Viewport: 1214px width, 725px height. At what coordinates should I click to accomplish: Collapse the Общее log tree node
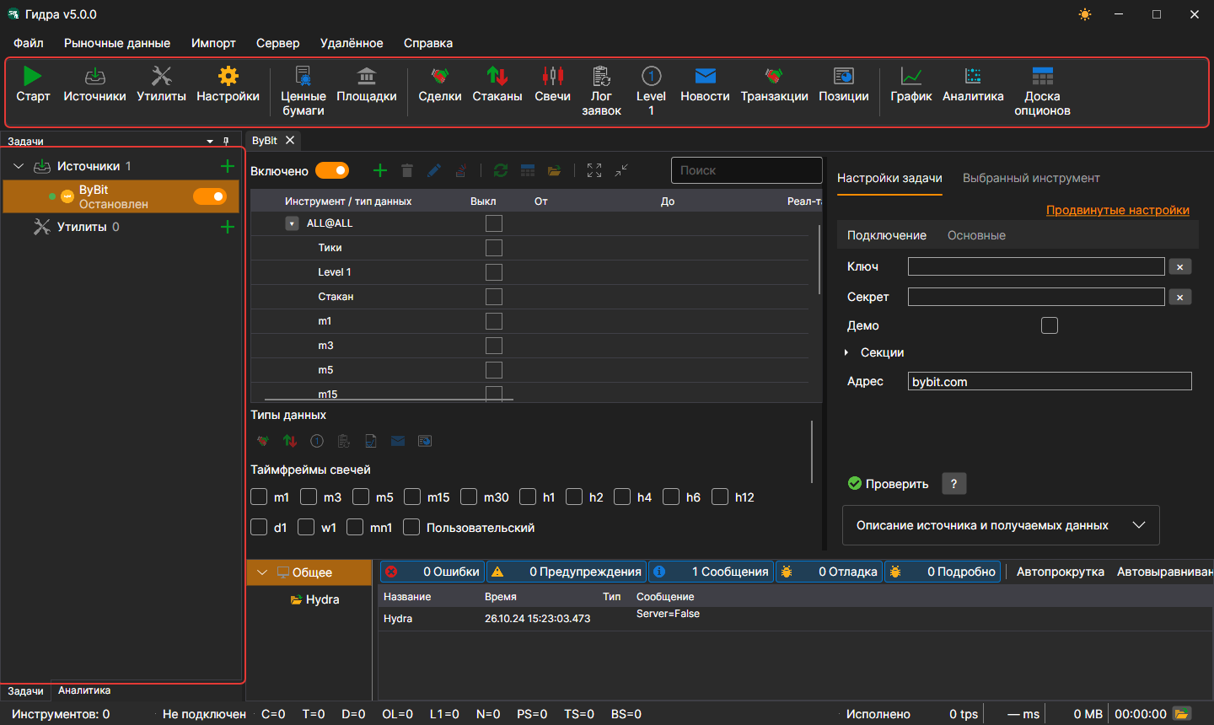(x=262, y=572)
